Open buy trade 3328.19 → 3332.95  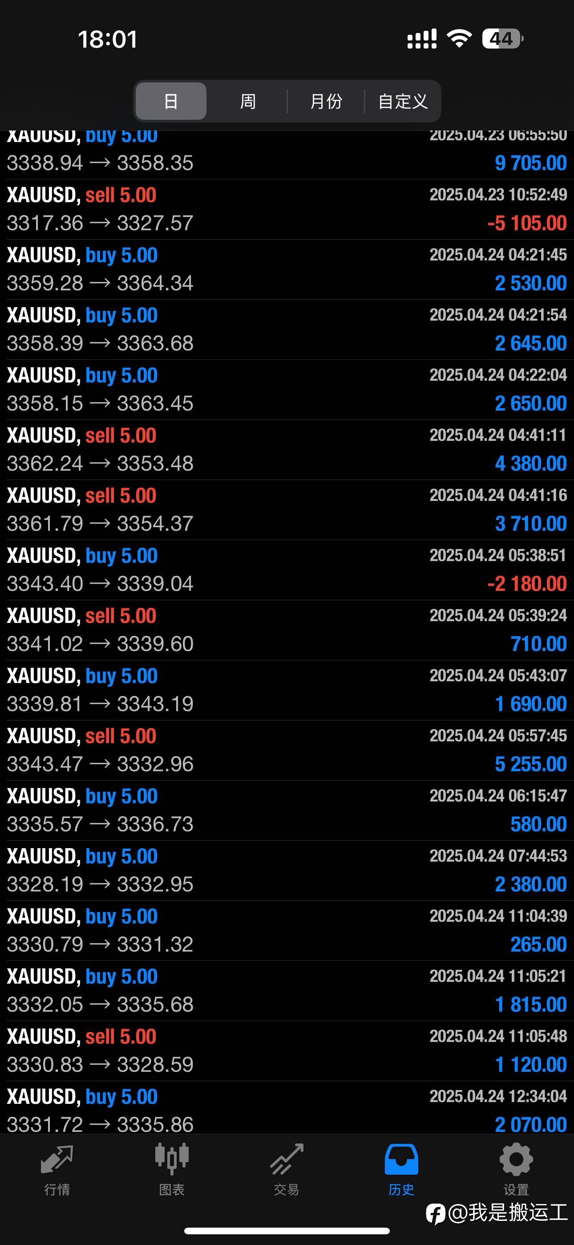[x=287, y=871]
